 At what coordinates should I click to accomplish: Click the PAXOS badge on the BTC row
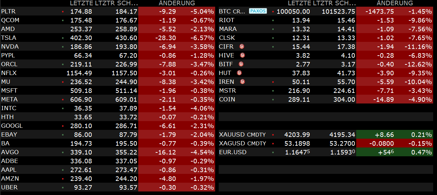(258, 11)
